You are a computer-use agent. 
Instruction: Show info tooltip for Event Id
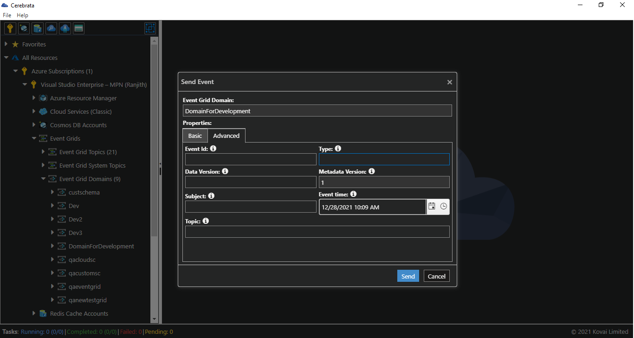tap(213, 149)
